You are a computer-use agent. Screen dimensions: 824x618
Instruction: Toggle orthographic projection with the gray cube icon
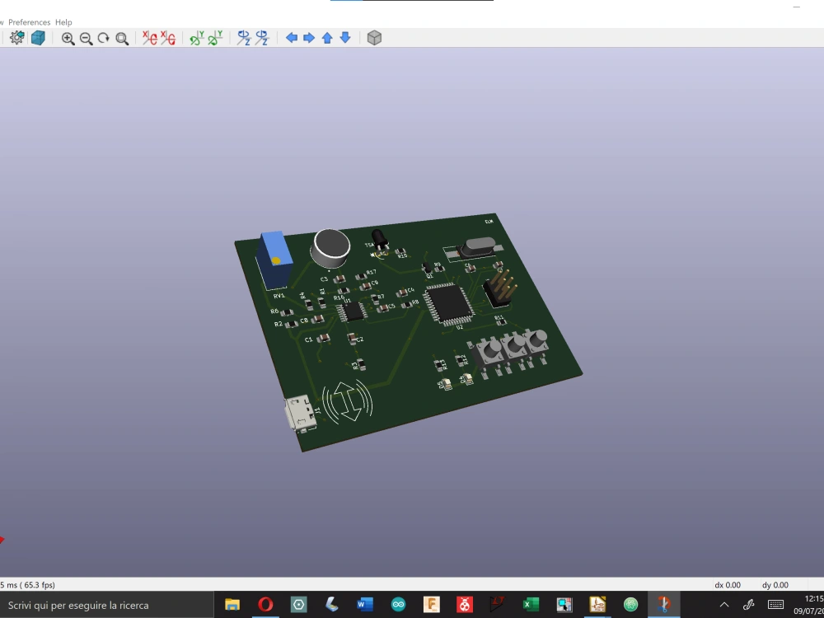[374, 38]
